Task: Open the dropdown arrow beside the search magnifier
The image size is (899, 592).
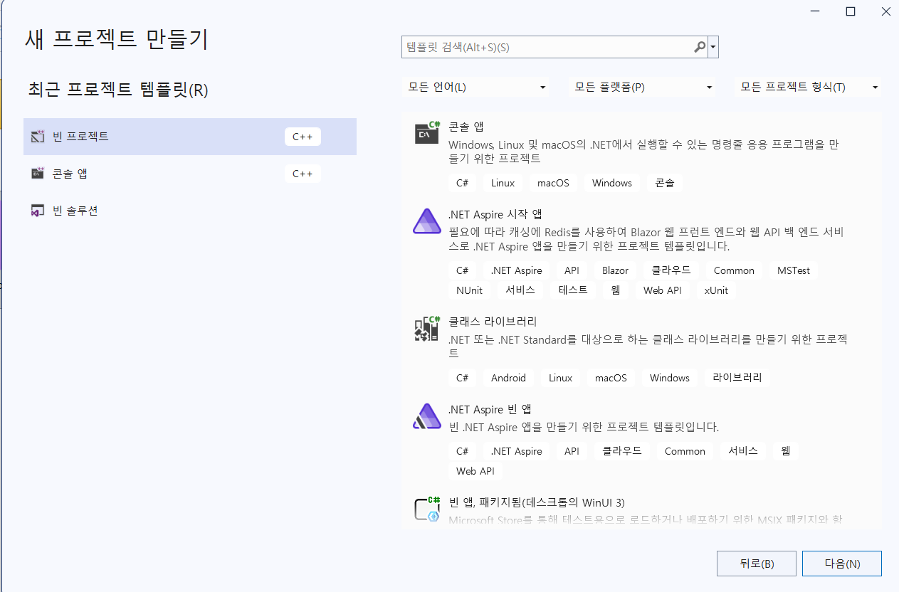Action: pyautogui.click(x=713, y=48)
